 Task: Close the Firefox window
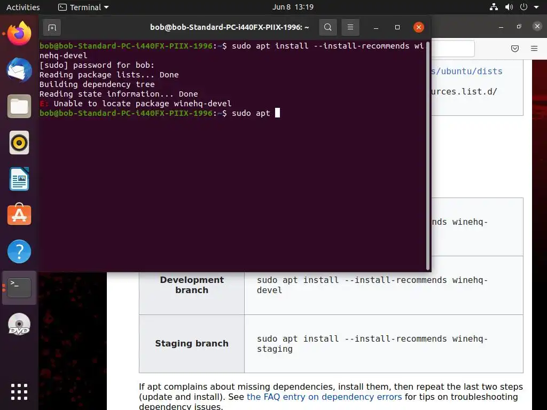pos(537,26)
